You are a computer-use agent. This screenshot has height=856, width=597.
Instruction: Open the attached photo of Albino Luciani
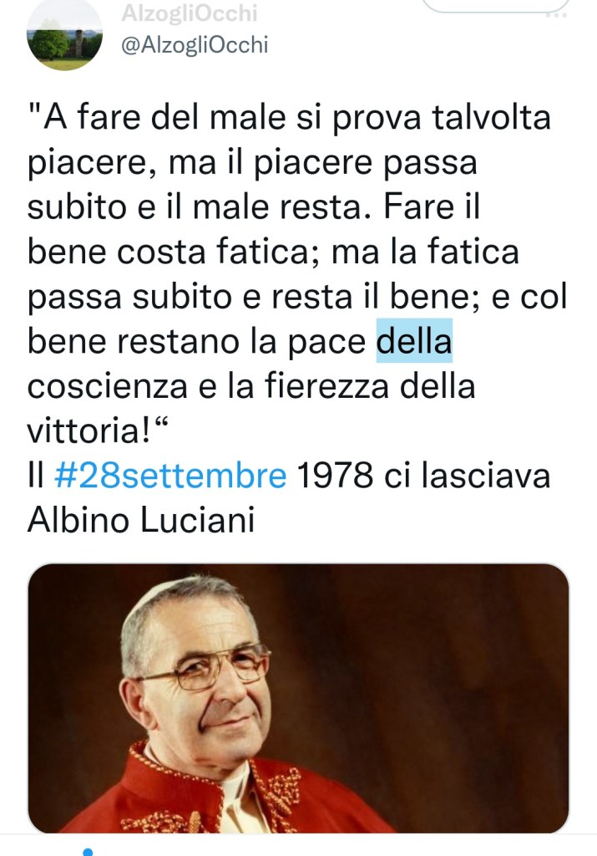298,698
